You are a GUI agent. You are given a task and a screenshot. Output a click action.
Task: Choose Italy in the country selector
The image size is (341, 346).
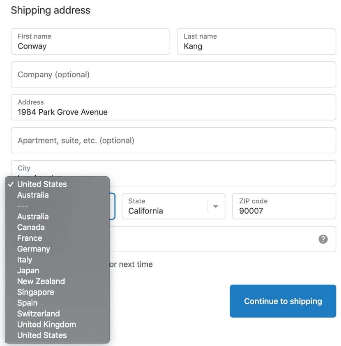coord(24,259)
